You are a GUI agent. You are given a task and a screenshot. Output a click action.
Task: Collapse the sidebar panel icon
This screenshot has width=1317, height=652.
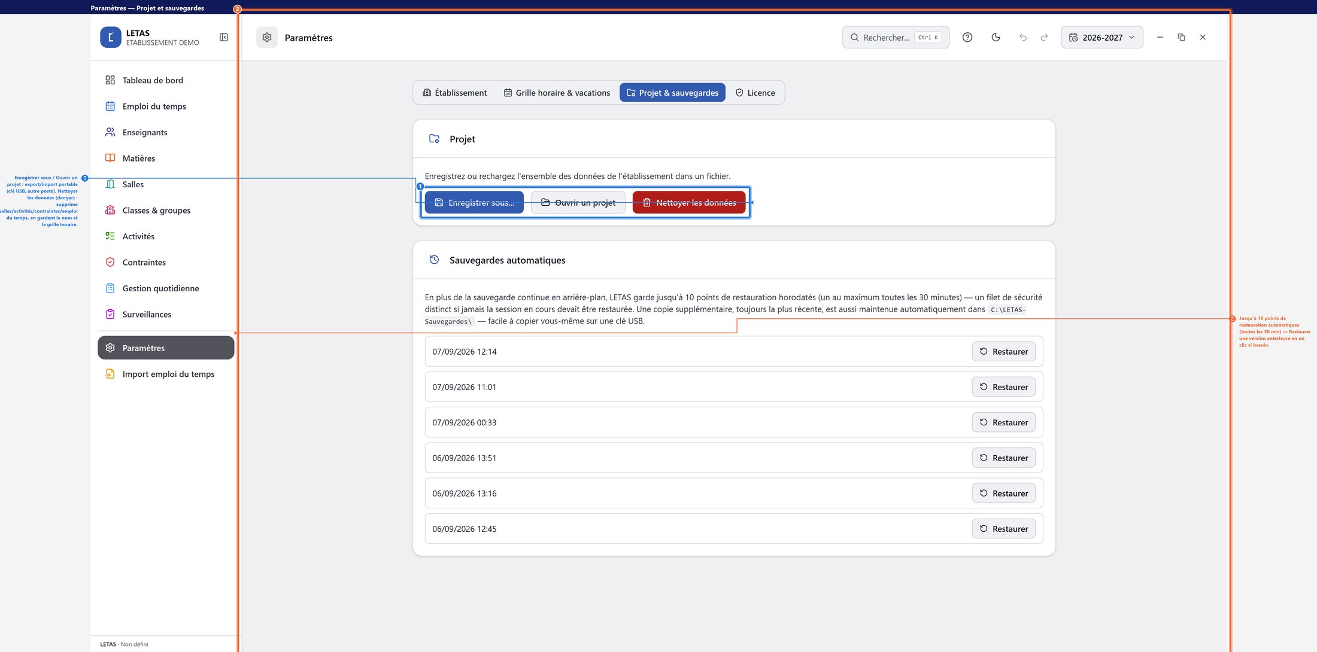(x=224, y=37)
